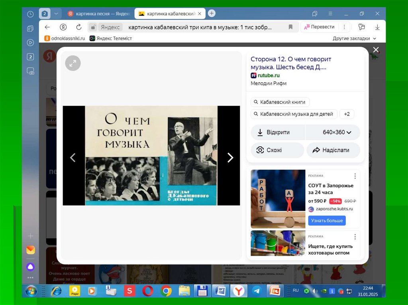Open СОУТ ad three-dot options menu
Viewport: 408px width, 305px height.
point(355,176)
